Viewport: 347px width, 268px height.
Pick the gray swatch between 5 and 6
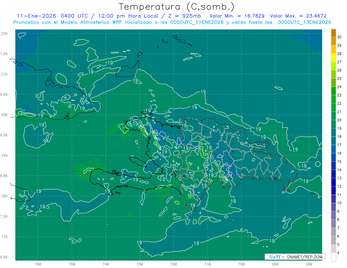pos(333,240)
